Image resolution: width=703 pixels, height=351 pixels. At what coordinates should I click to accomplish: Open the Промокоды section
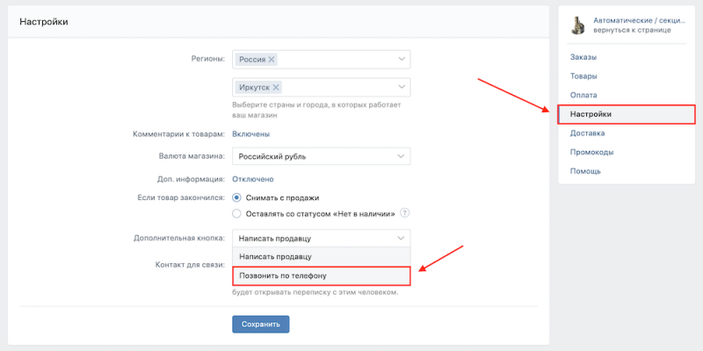(591, 152)
